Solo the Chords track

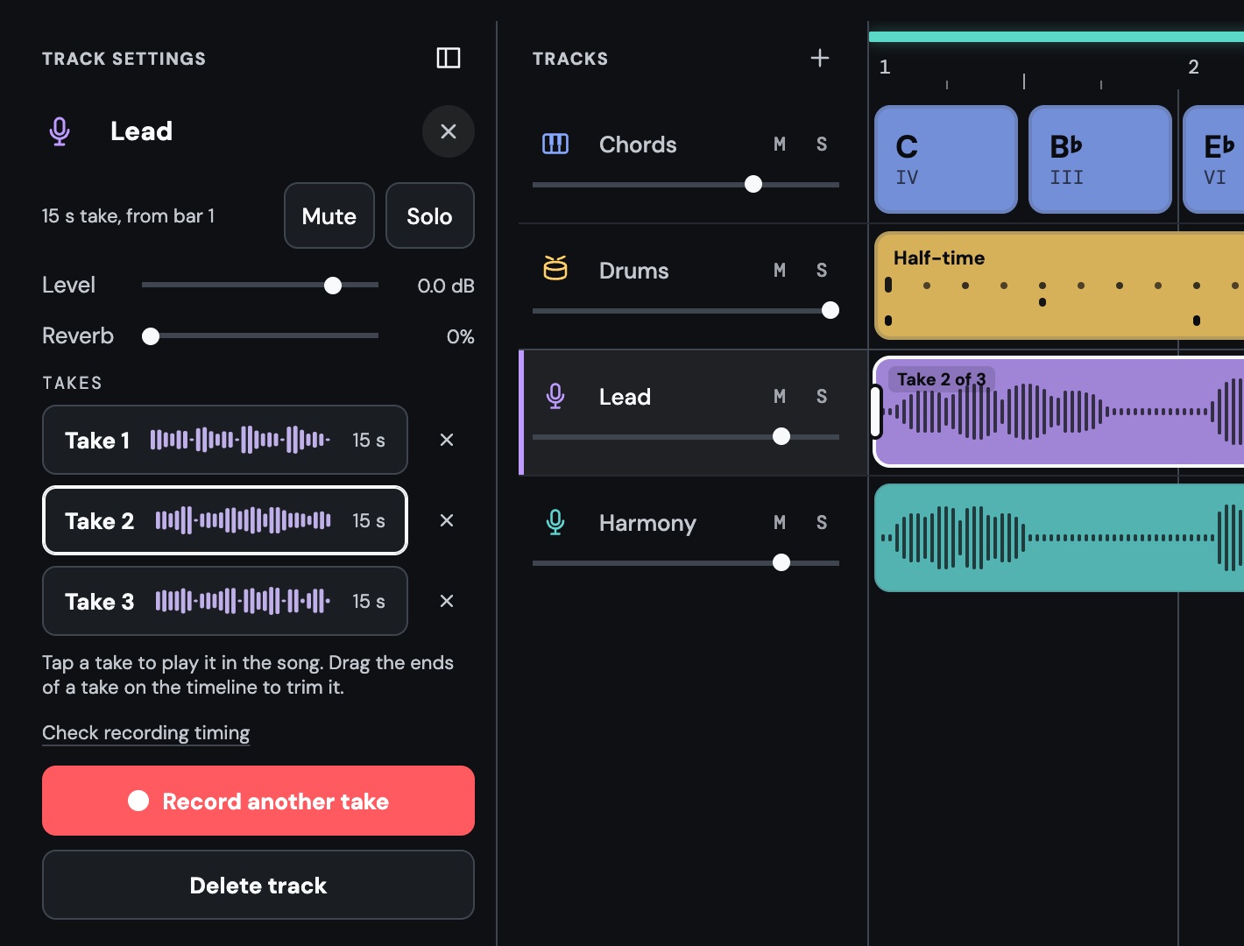click(x=822, y=144)
